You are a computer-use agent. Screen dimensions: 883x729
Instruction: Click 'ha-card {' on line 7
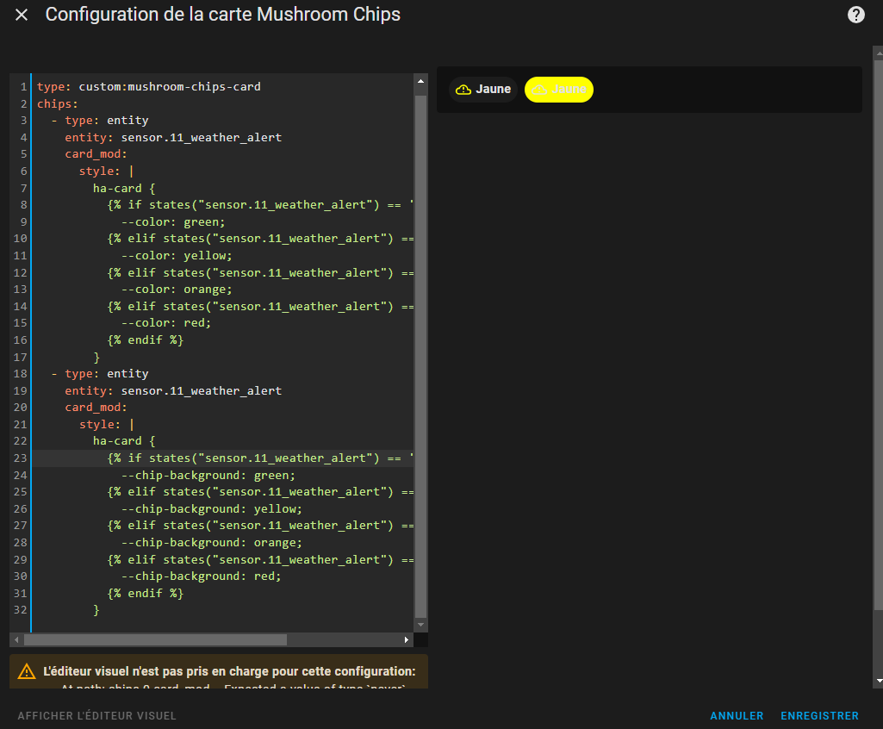point(124,188)
